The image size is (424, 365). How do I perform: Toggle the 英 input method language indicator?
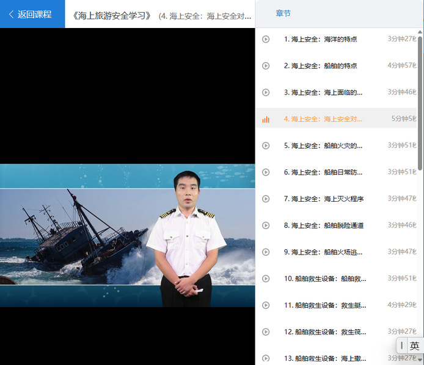pos(415,346)
